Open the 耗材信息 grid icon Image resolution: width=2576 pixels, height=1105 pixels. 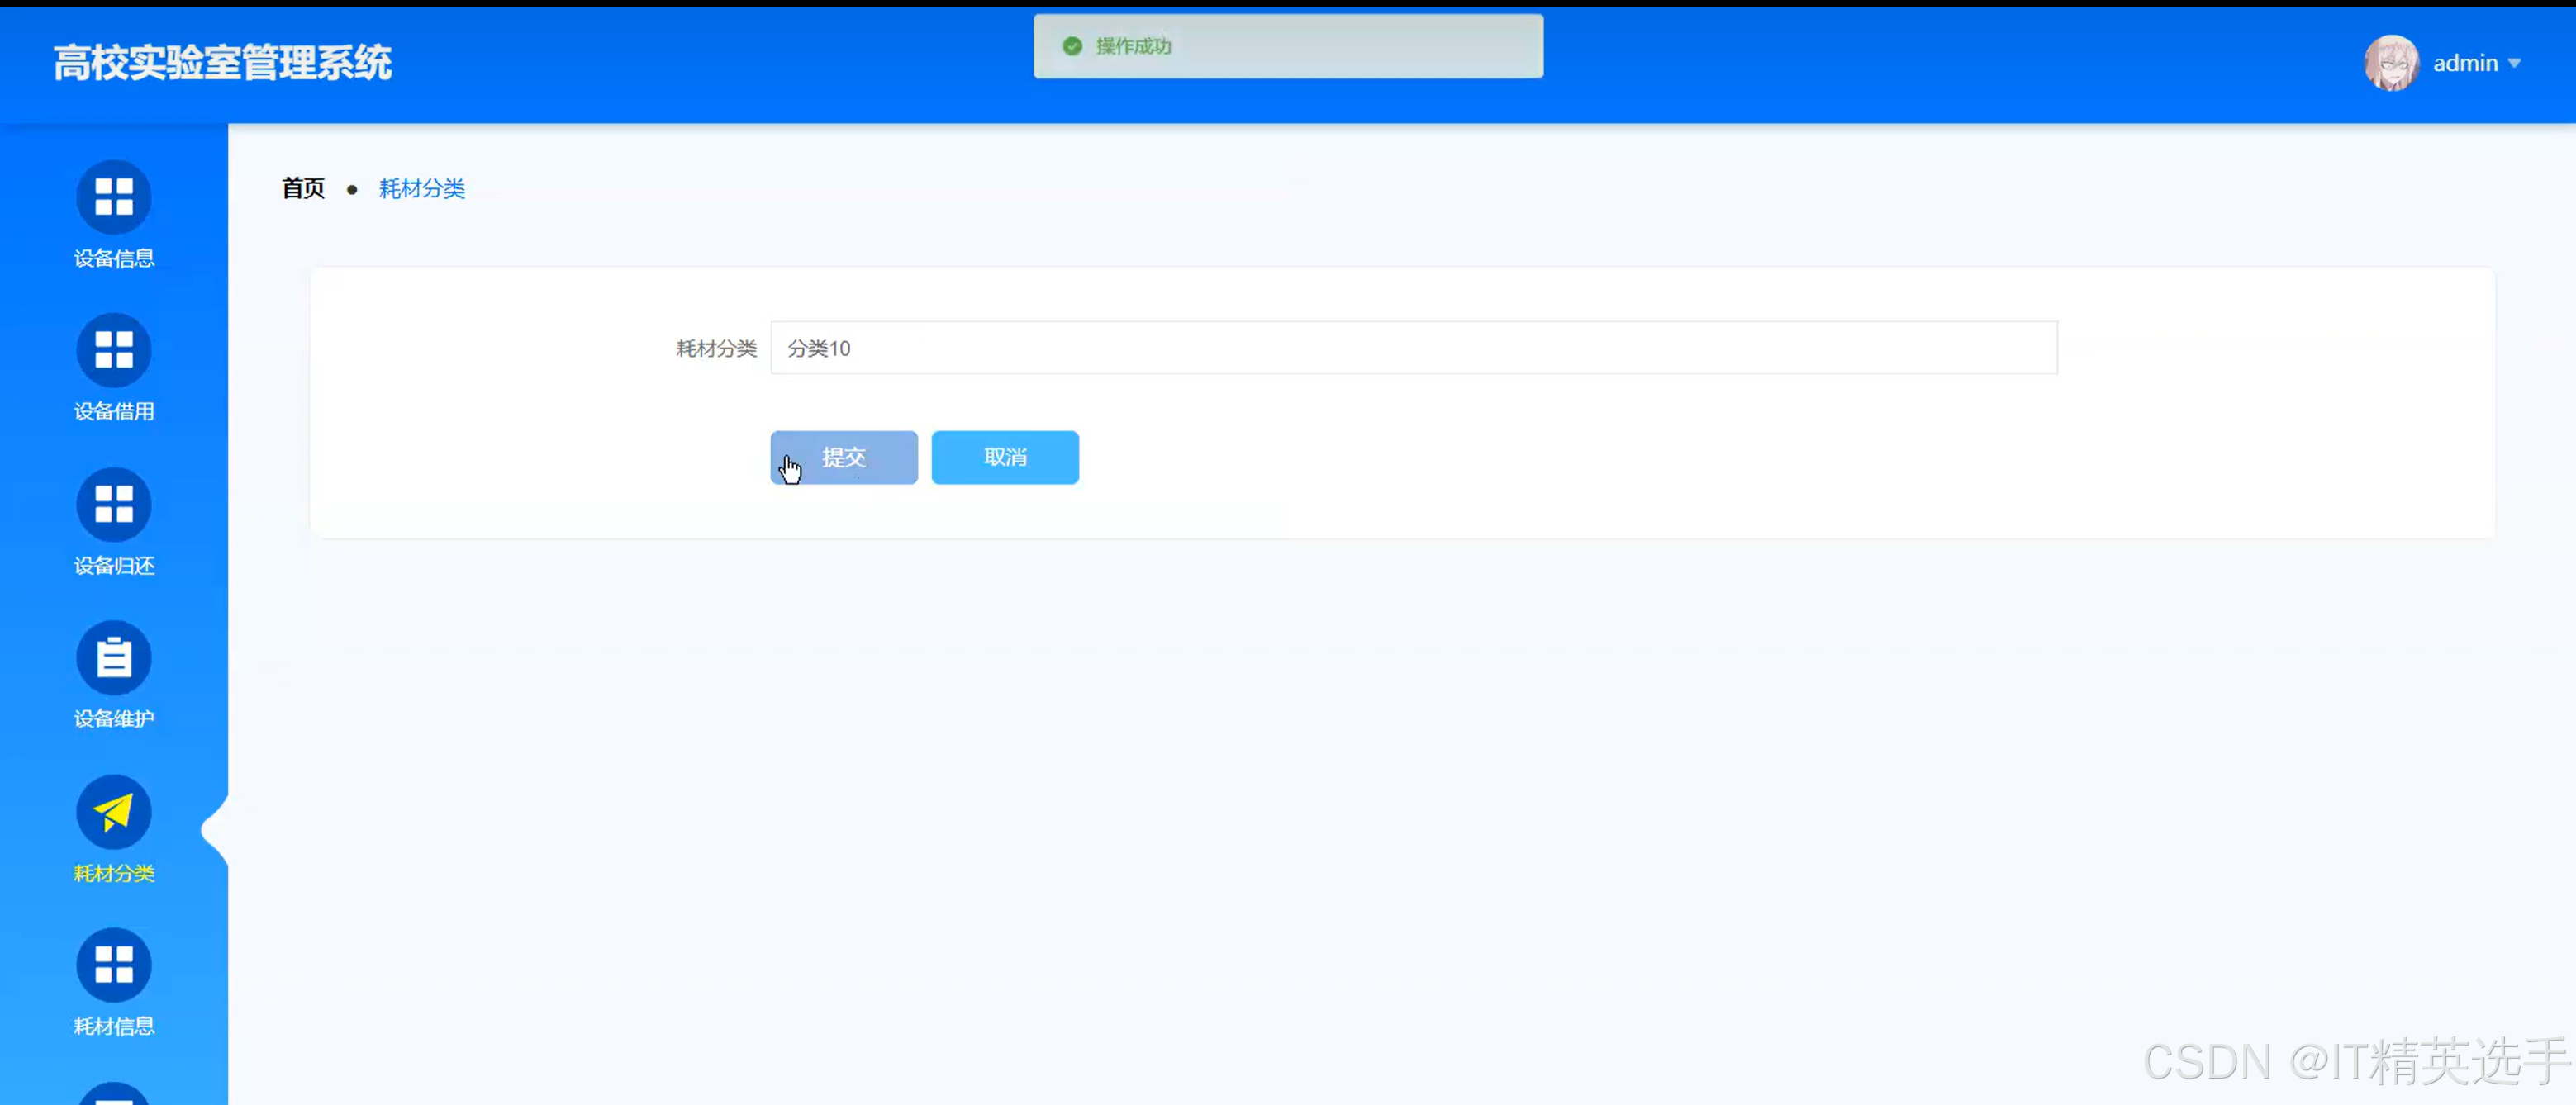(114, 965)
